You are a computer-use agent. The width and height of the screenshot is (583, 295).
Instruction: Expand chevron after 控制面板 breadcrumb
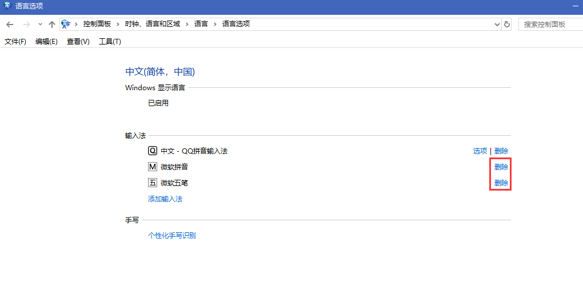(x=118, y=24)
